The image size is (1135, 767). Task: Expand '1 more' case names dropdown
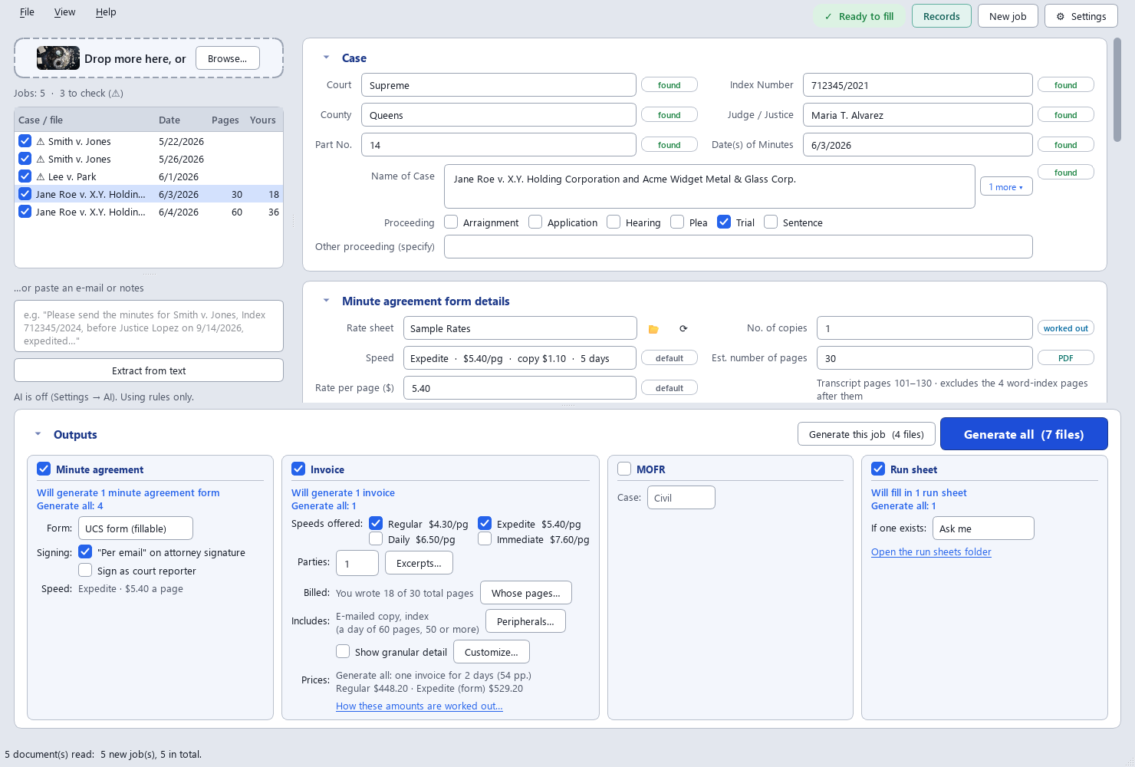(x=1005, y=186)
